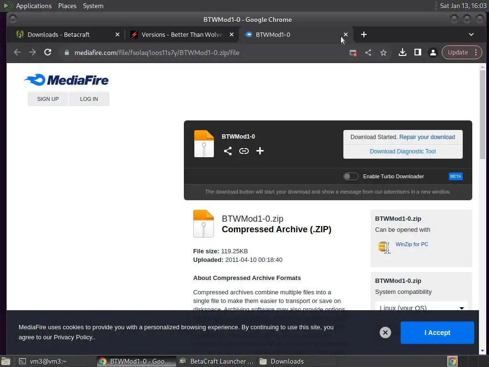The height and width of the screenshot is (367, 489).
Task: Toggle Chrome side panel
Action: pos(417,53)
